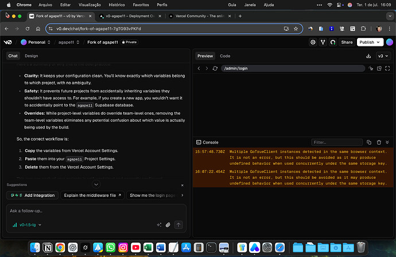This screenshot has height=257, width=396.
Task: Toggle fullscreen preview mode
Action: 387,68
